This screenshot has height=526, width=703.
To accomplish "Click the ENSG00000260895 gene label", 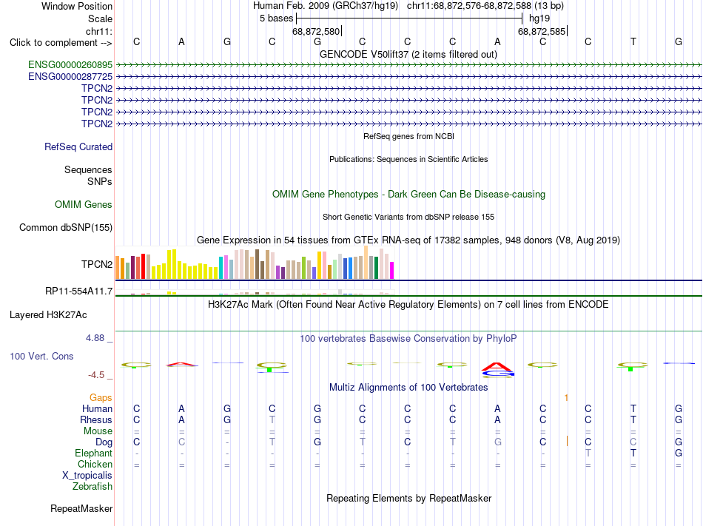I will click(70, 65).
